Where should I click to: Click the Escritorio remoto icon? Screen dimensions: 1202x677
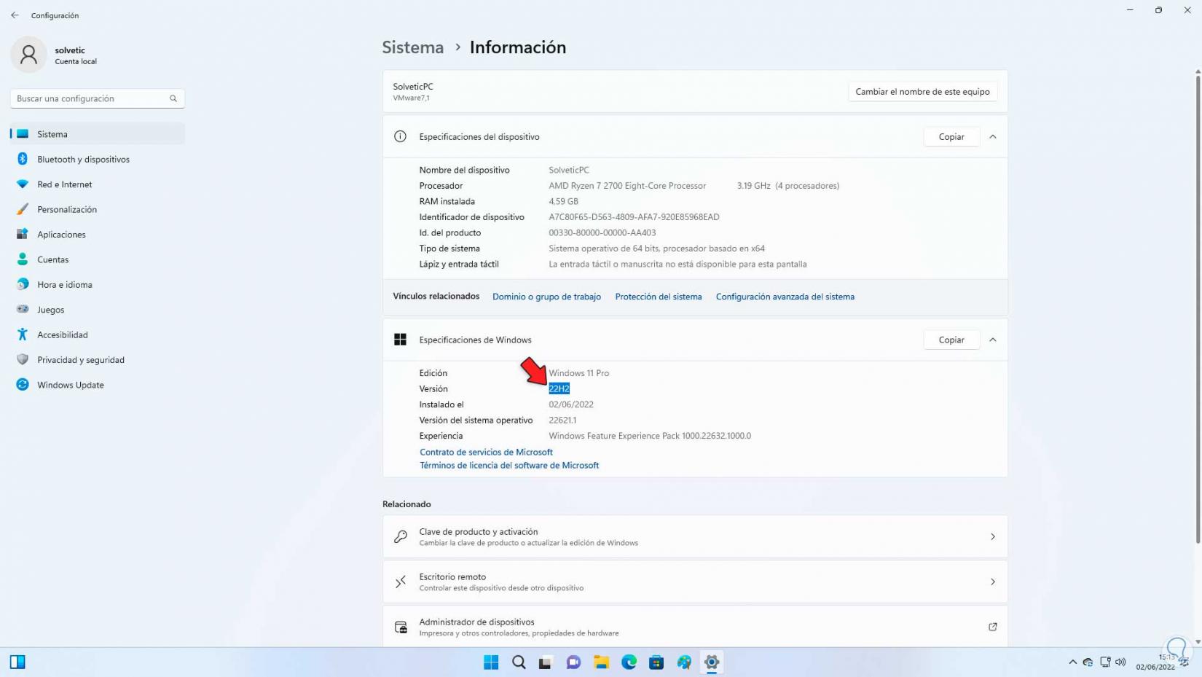click(x=401, y=582)
